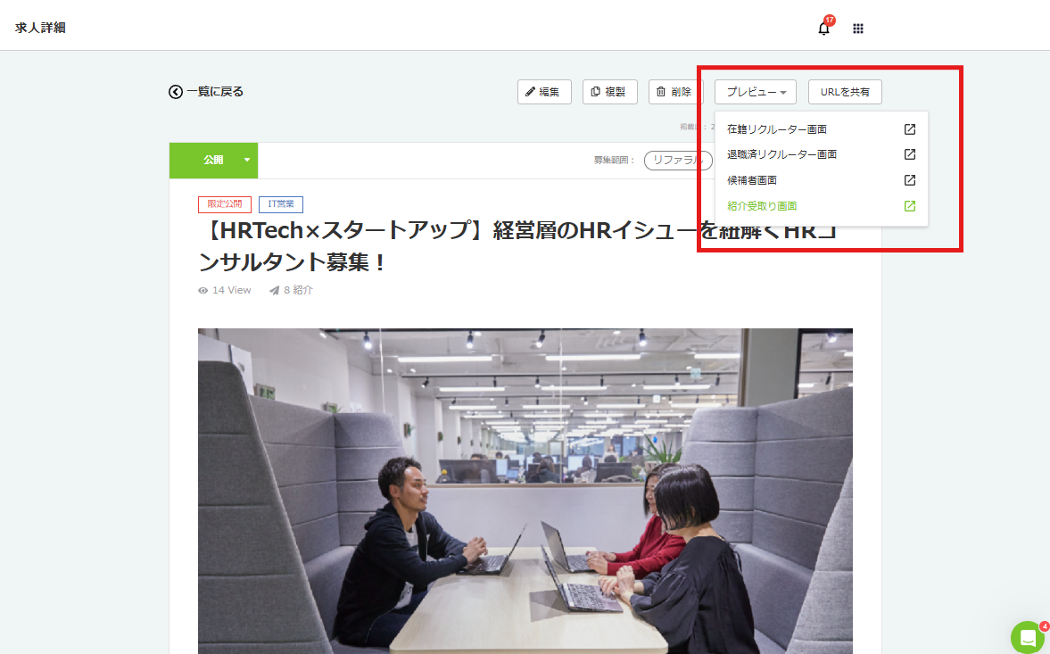
Task: Open the notification bell with 17 alerts
Action: pyautogui.click(x=823, y=28)
